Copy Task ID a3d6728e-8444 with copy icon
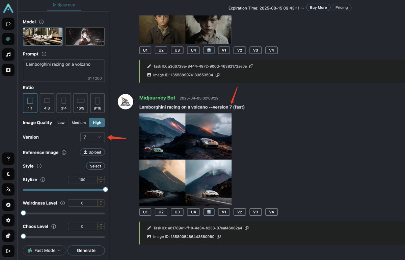This screenshot has height=260, width=405. (251, 66)
